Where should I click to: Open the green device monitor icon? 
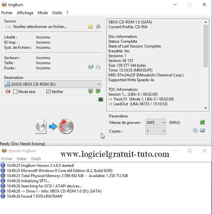coord(101,99)
